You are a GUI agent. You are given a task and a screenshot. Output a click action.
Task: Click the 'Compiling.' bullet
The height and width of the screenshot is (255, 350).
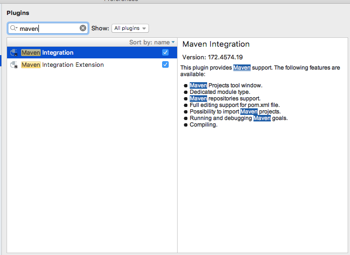click(x=203, y=125)
